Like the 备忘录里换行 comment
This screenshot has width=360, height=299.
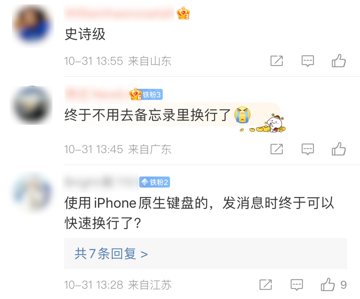click(x=339, y=149)
